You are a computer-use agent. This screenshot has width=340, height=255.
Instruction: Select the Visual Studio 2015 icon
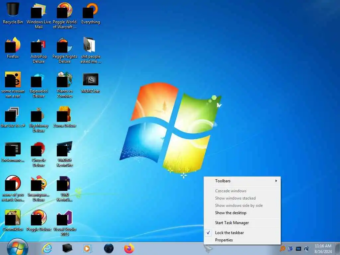coord(65,222)
